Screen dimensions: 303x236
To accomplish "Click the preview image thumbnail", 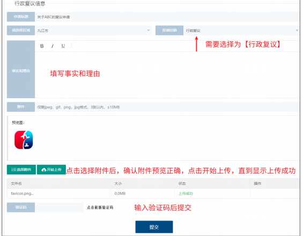I will (24, 140).
